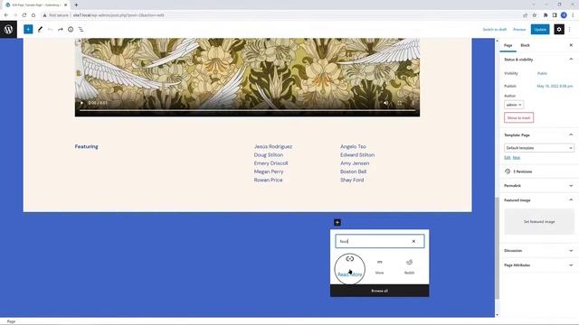Click the Undo arrow
This screenshot has width=579, height=325.
(x=51, y=29)
